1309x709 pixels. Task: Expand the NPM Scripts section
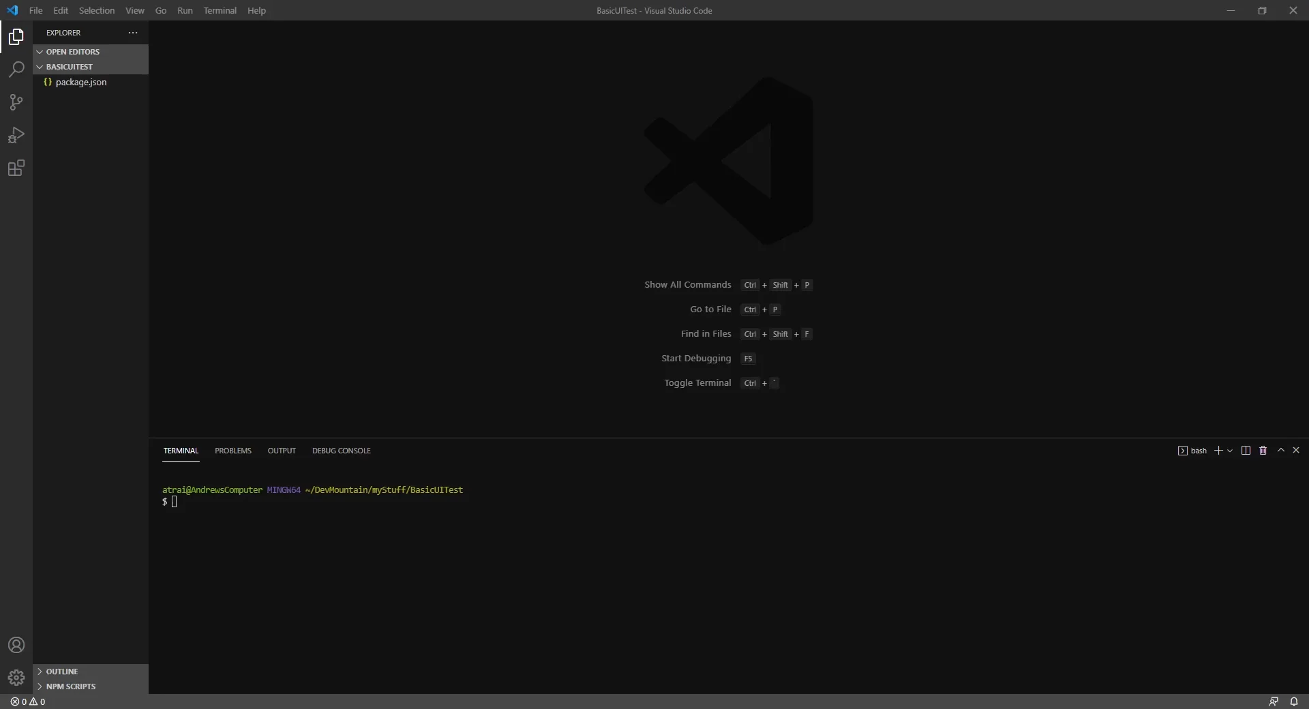[91, 687]
